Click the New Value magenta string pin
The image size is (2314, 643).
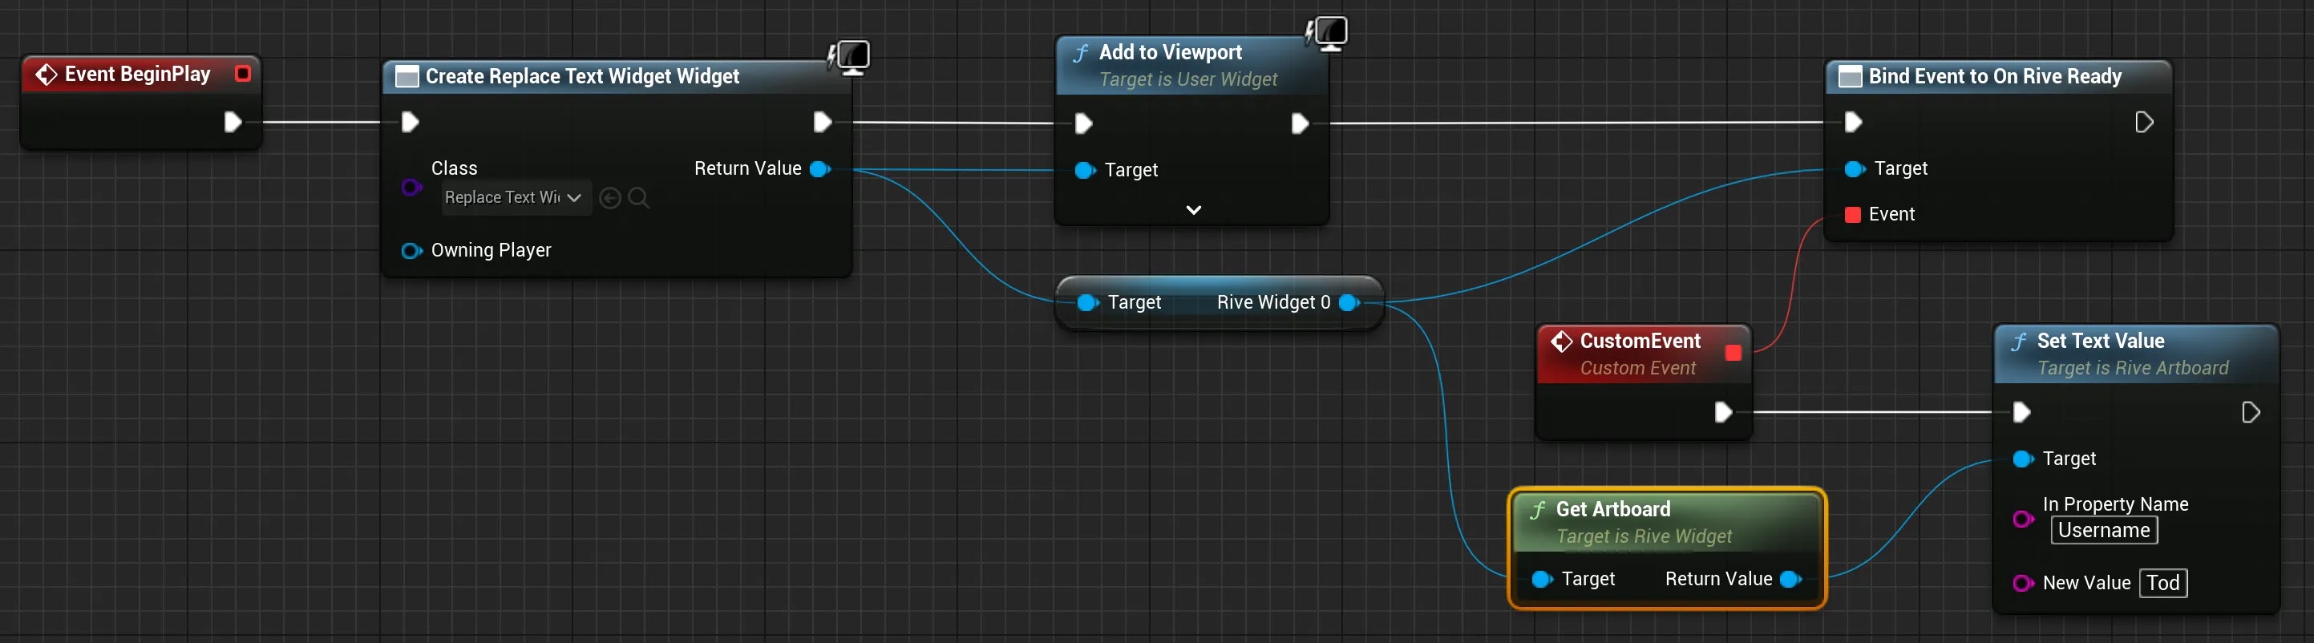point(2023,584)
